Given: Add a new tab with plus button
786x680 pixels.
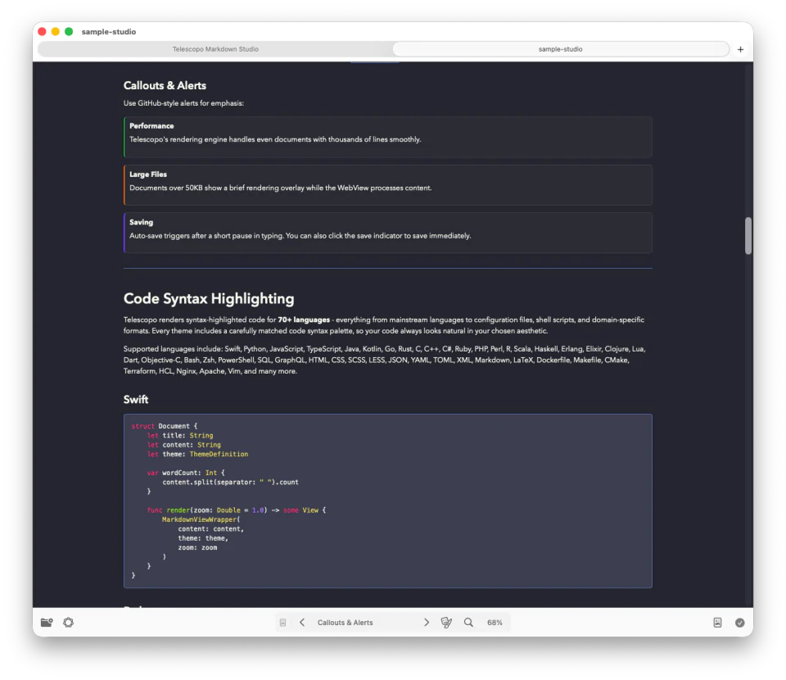Looking at the screenshot, I should (x=740, y=49).
